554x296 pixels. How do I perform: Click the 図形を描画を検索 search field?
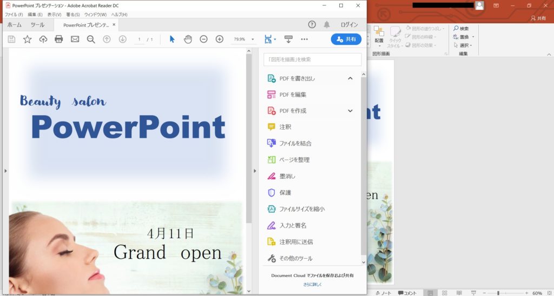(312, 59)
